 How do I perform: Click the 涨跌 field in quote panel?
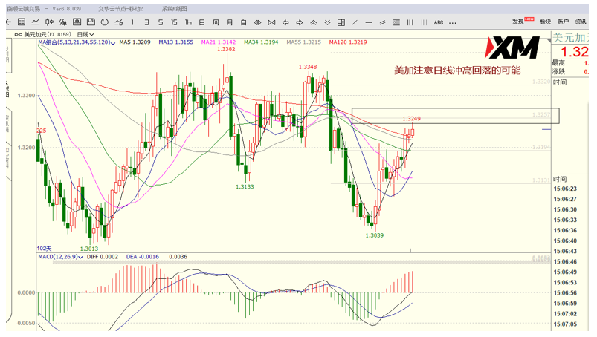[558, 71]
